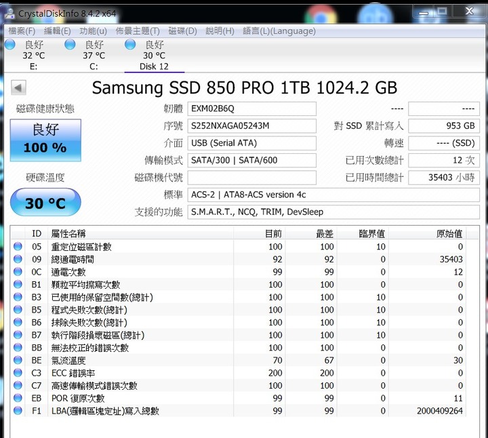Click the status icon of attribute BE
Viewport: 488px width, 438px height.
click(x=18, y=360)
